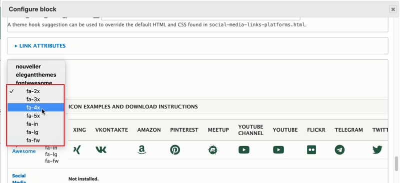Click the AMAZON column header
This screenshot has height=183, width=400.
click(x=149, y=130)
